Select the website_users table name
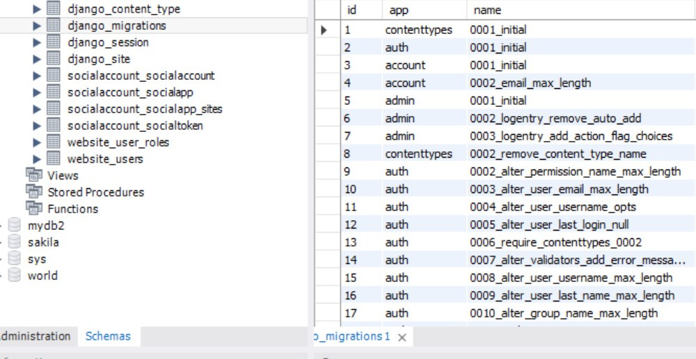Viewport: 696px width, 359px height. coord(105,159)
